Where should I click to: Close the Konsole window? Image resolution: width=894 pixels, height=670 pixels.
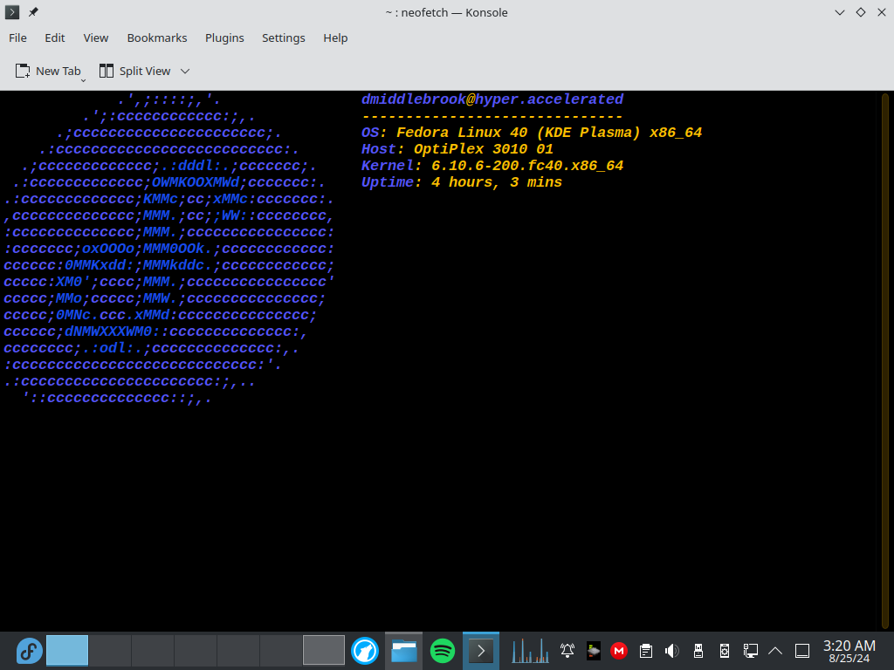882,12
